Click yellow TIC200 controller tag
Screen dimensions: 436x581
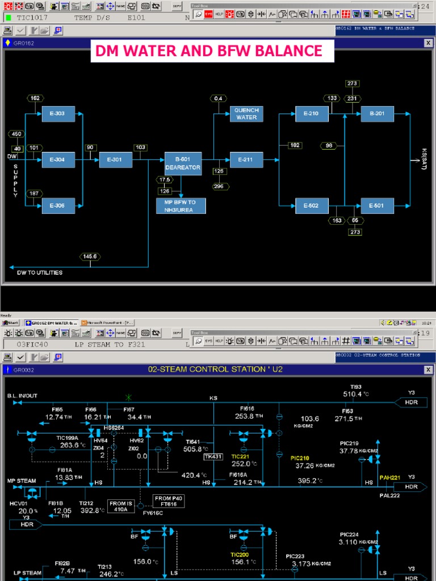point(240,555)
